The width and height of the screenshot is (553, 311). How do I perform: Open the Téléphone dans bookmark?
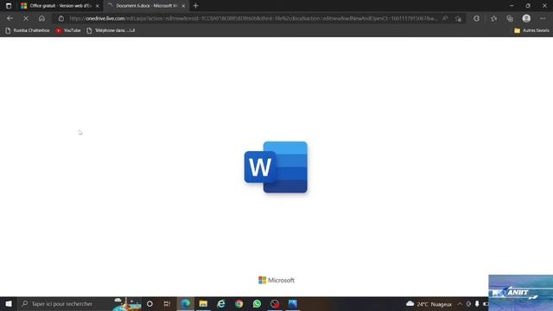pos(111,31)
